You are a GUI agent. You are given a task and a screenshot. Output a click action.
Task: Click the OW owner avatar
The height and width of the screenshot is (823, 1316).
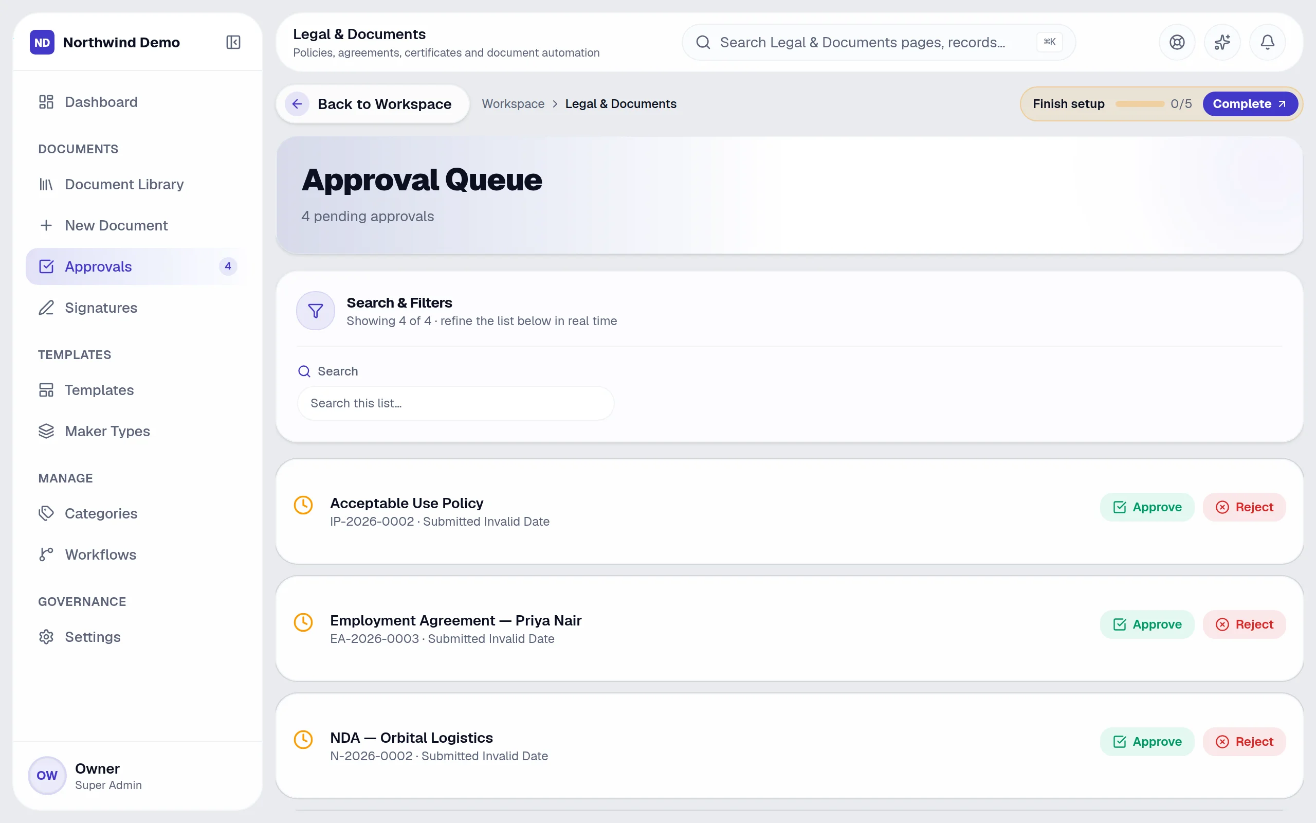tap(47, 775)
